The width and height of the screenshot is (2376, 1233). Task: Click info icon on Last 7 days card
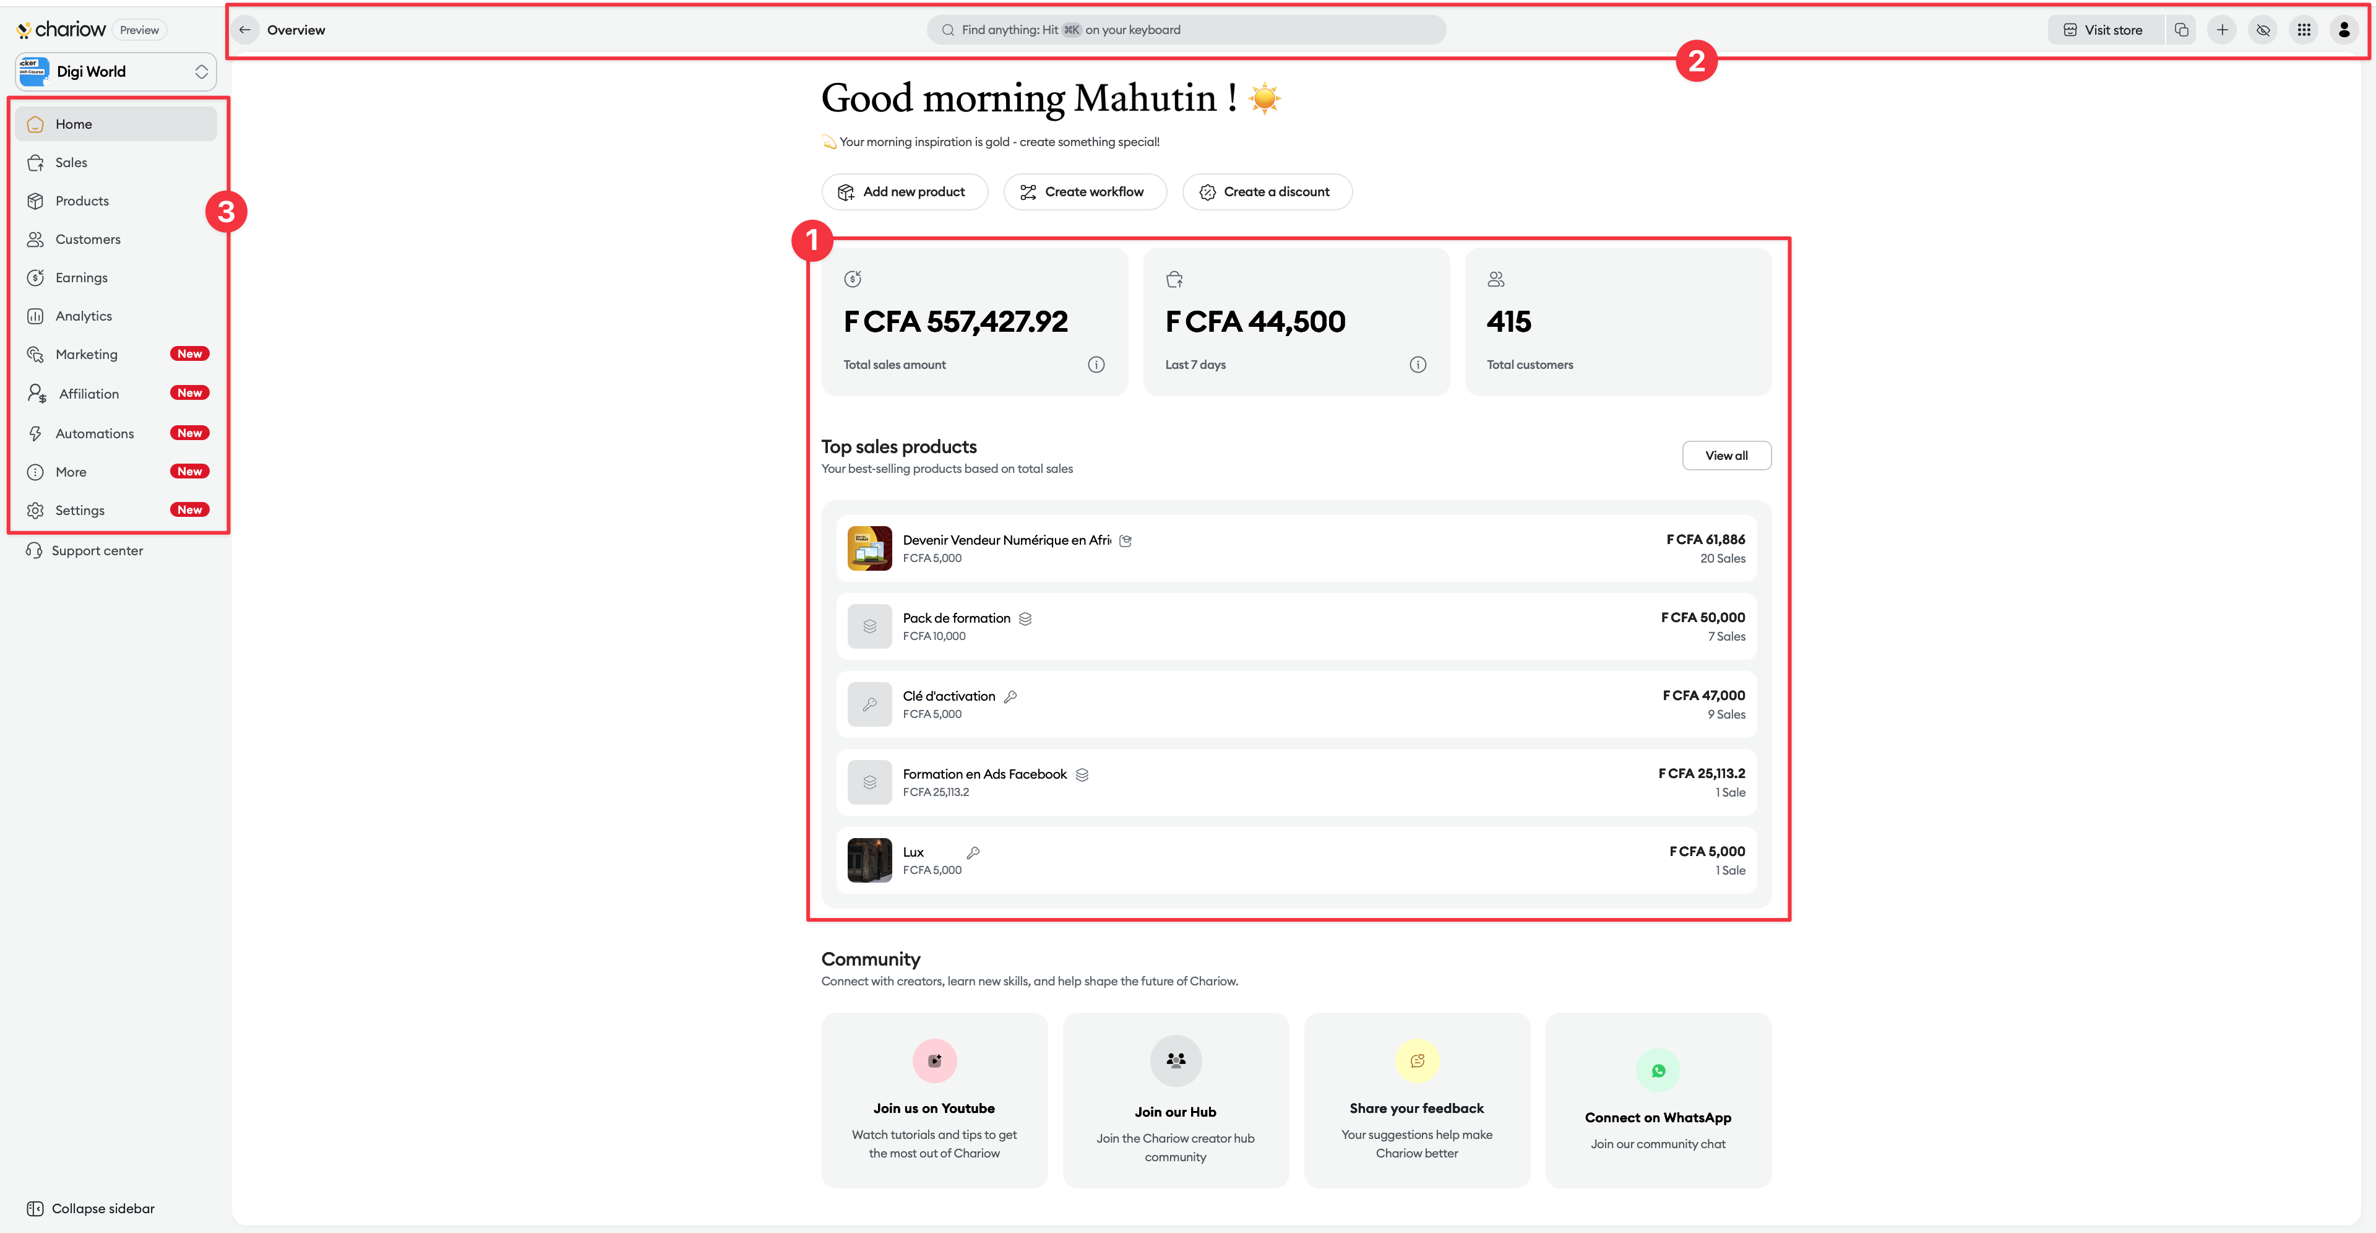pos(1418,365)
